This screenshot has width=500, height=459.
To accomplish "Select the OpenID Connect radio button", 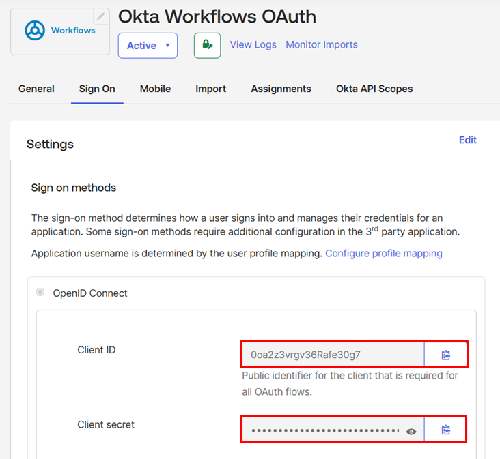I will tap(41, 293).
